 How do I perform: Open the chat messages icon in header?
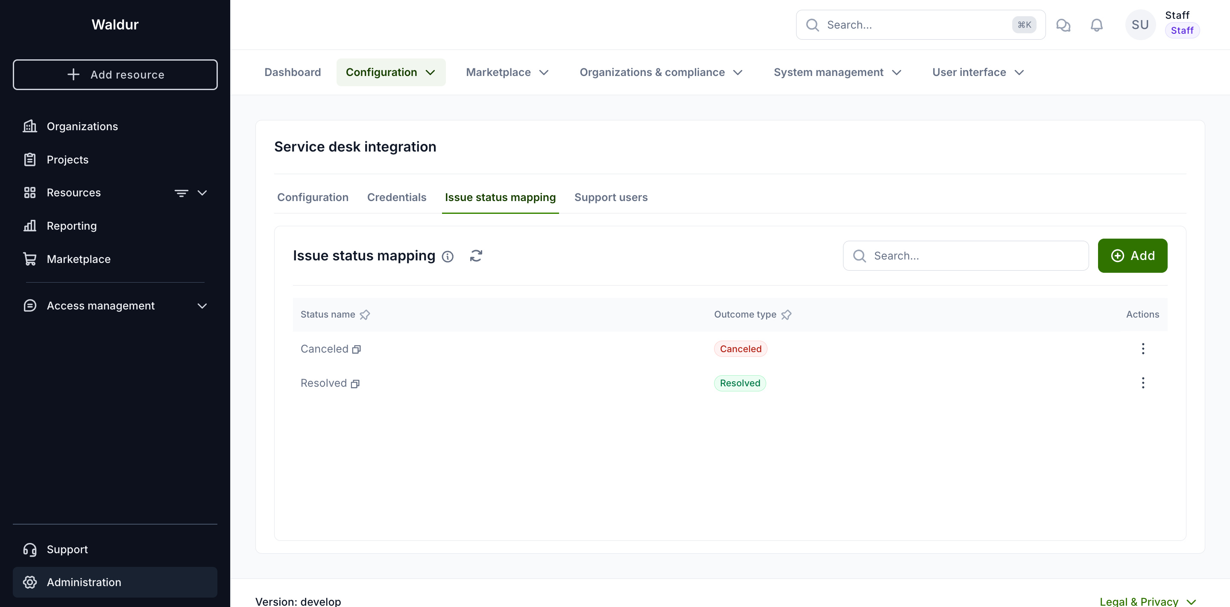[1063, 25]
